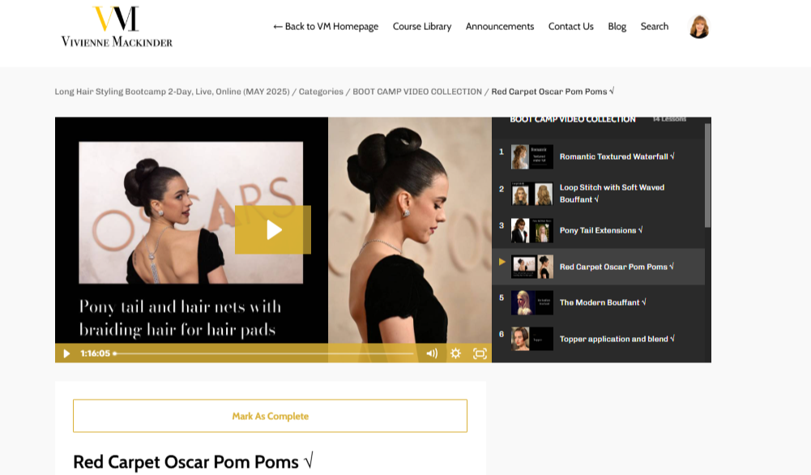Click the large yellow play button overlay
811x475 pixels.
(x=273, y=229)
